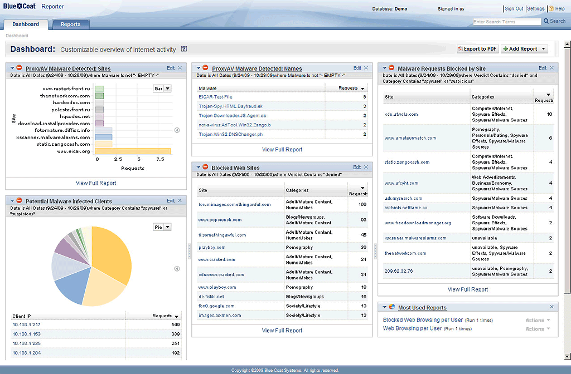
Task: View Full Report for Malware Requests Blocked by Site
Action: click(x=468, y=289)
